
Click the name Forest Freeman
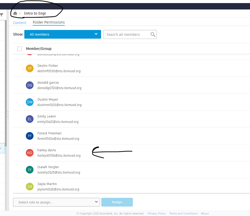[49, 133]
